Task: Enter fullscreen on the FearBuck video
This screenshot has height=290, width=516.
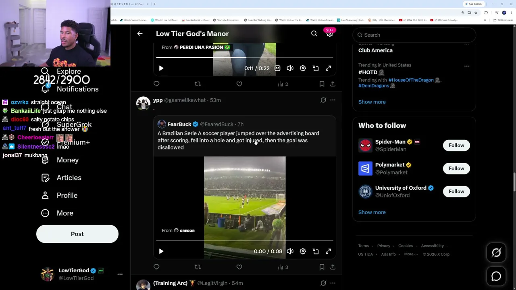Action: [x=328, y=251]
